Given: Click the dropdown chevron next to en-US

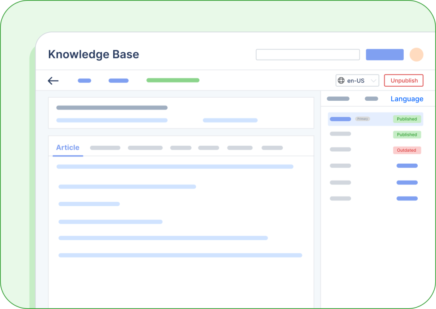Looking at the screenshot, I should coord(373,80).
